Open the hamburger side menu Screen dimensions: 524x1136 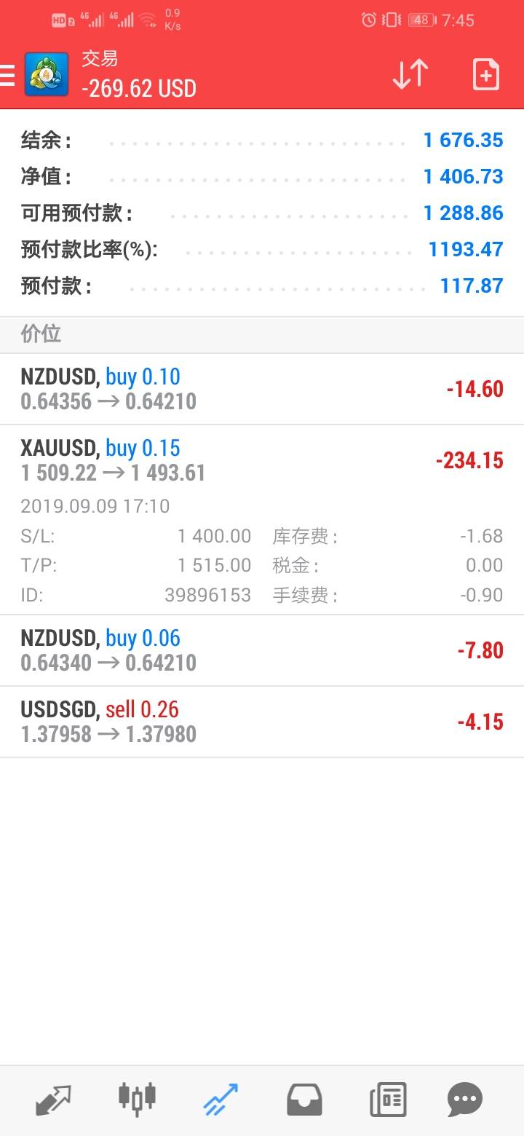[7, 75]
